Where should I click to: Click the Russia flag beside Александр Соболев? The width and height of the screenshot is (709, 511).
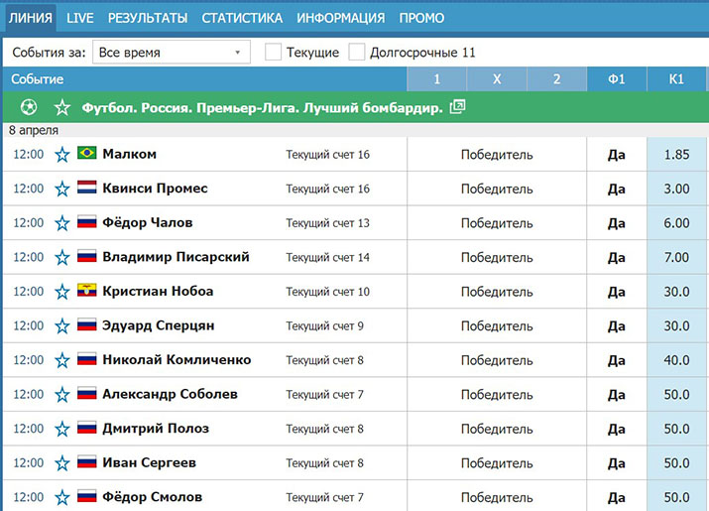tap(87, 393)
